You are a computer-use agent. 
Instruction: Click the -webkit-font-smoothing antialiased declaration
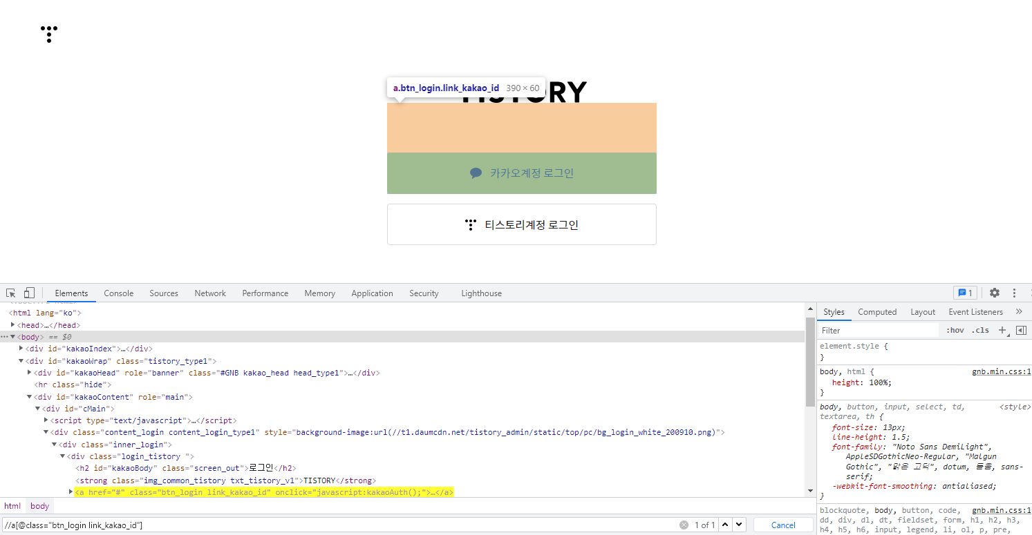(914, 486)
